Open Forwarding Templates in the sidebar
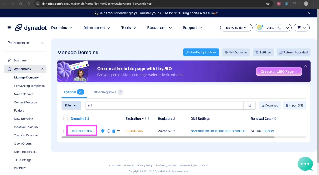 pyautogui.click(x=29, y=86)
